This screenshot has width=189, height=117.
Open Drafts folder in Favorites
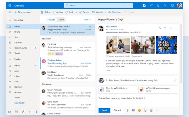[23, 32]
